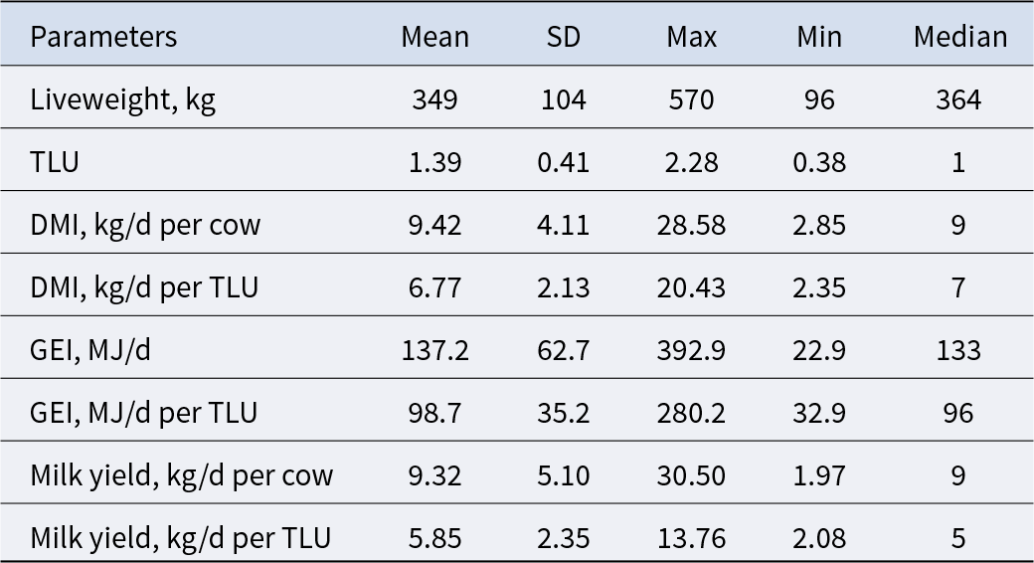This screenshot has height=563, width=1034.
Task: Select Milk yield, kg/d per TLU label
Action: coord(180,538)
